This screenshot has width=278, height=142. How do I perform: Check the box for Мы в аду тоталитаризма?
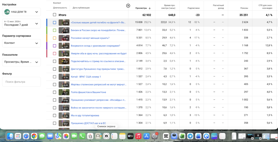tap(55, 115)
